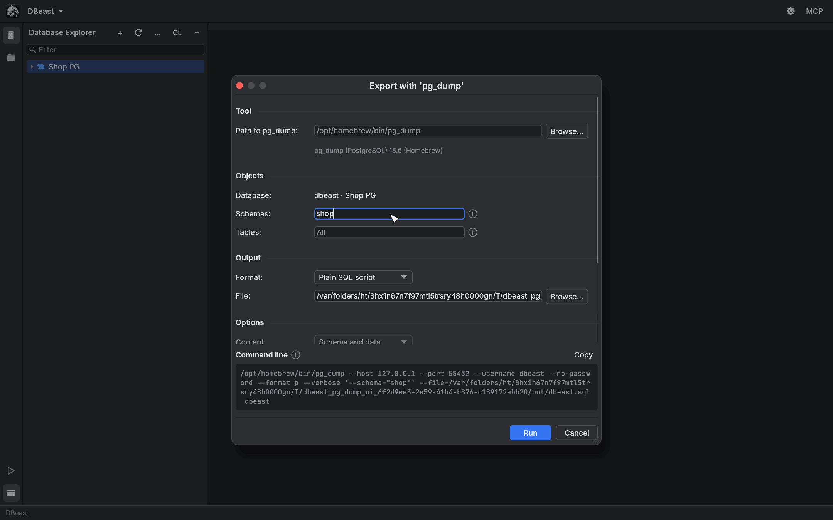Viewport: 833px width, 520px height.
Task: Add a new connection with plus icon
Action: pyautogui.click(x=120, y=33)
